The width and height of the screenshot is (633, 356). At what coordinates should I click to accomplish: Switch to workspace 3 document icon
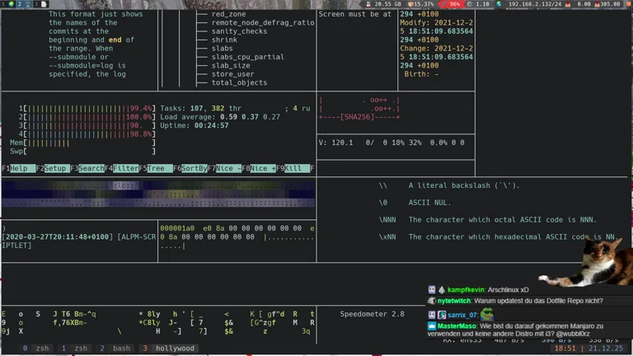click(x=44, y=4)
